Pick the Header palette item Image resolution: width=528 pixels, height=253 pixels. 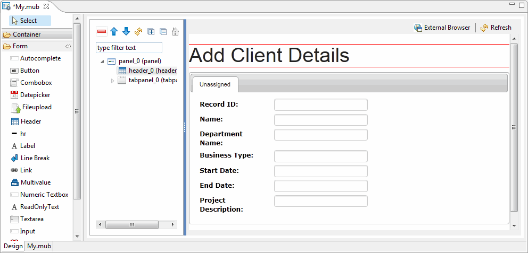pyautogui.click(x=26, y=121)
